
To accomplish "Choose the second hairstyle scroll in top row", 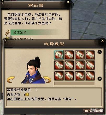I will coord(69,55).
